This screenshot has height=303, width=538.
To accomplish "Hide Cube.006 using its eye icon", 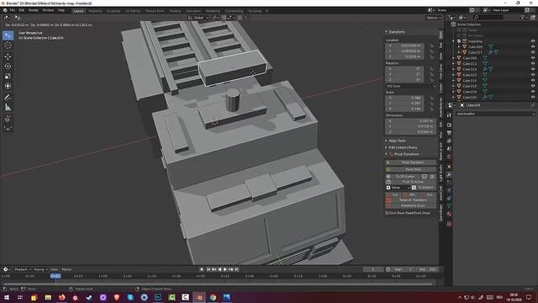I will point(532,58).
